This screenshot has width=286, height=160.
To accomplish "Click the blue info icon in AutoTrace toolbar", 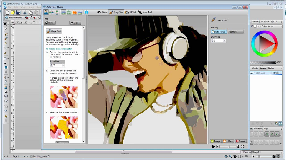I will click(86, 12).
